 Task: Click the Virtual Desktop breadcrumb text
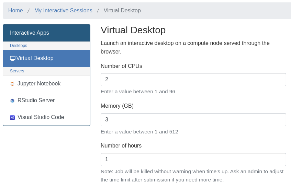[x=122, y=11]
